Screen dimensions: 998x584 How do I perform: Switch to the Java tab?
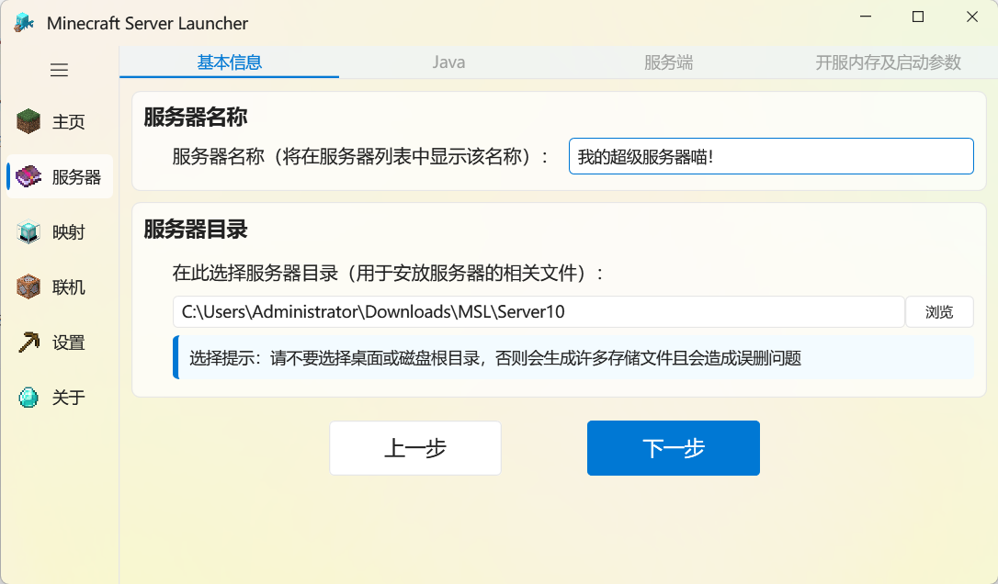[448, 62]
